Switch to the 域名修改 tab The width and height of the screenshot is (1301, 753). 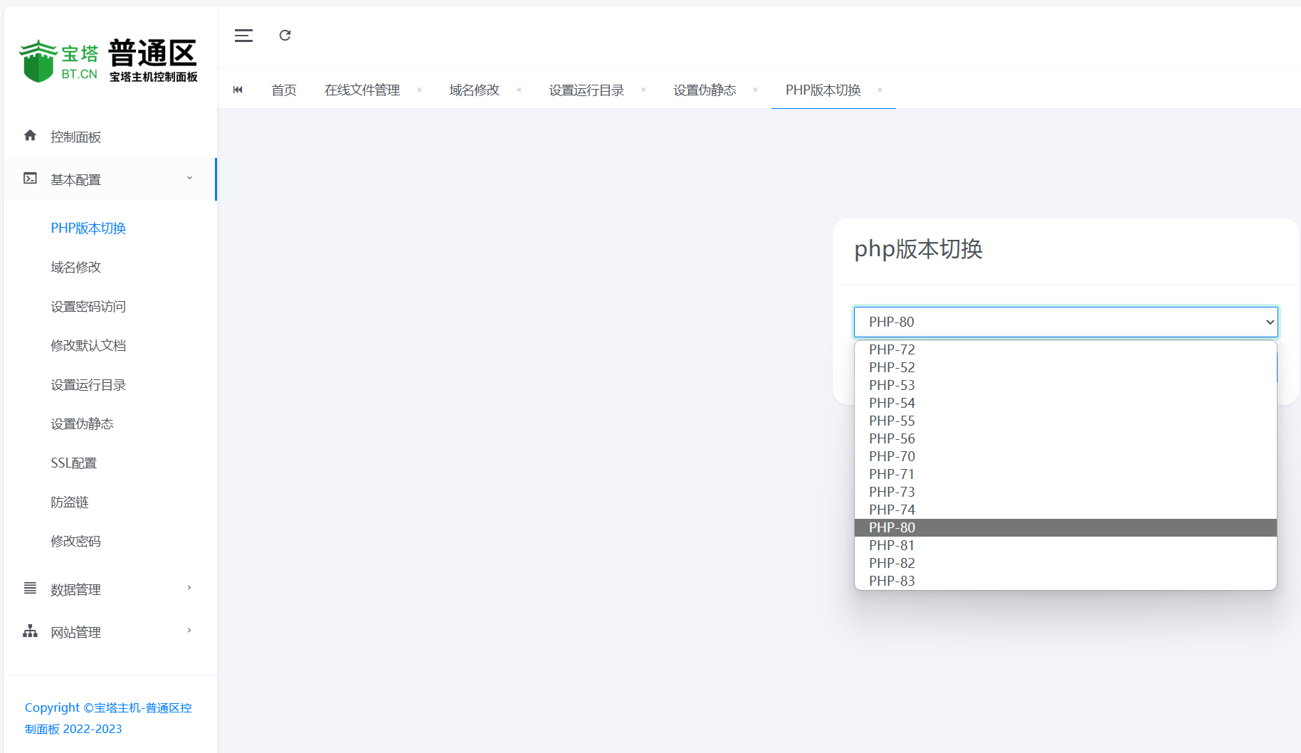(474, 90)
